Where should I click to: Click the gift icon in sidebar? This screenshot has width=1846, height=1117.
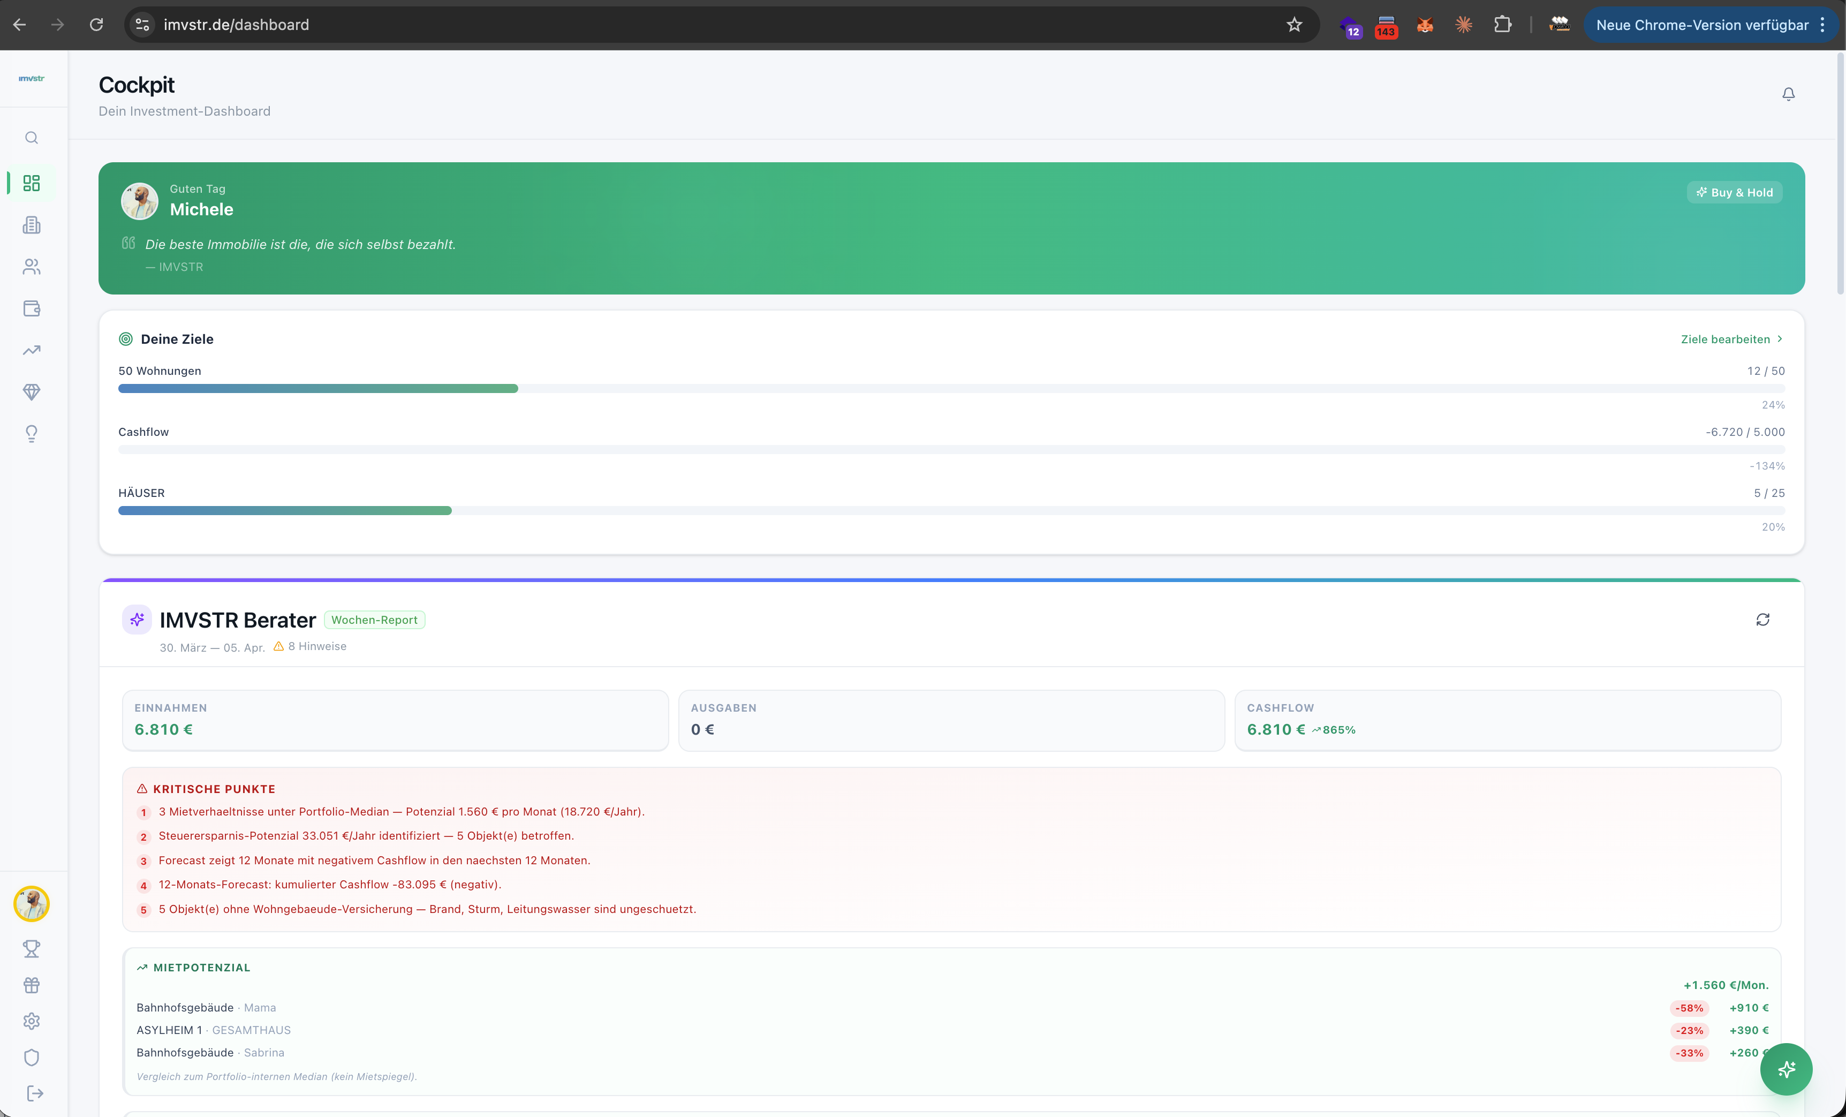(x=32, y=985)
